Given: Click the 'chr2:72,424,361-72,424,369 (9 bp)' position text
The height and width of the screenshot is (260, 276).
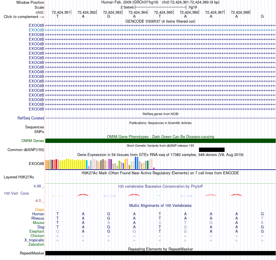Looking at the screenshot, I should (x=191, y=2).
